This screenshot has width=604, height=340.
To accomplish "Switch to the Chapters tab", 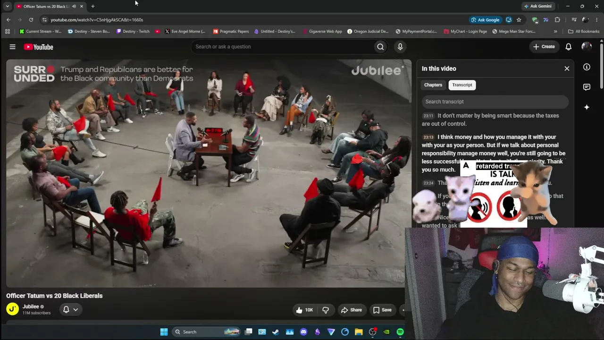I will (433, 85).
